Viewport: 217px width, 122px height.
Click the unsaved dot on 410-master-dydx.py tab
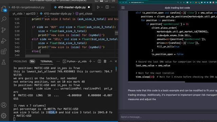click(89, 7)
